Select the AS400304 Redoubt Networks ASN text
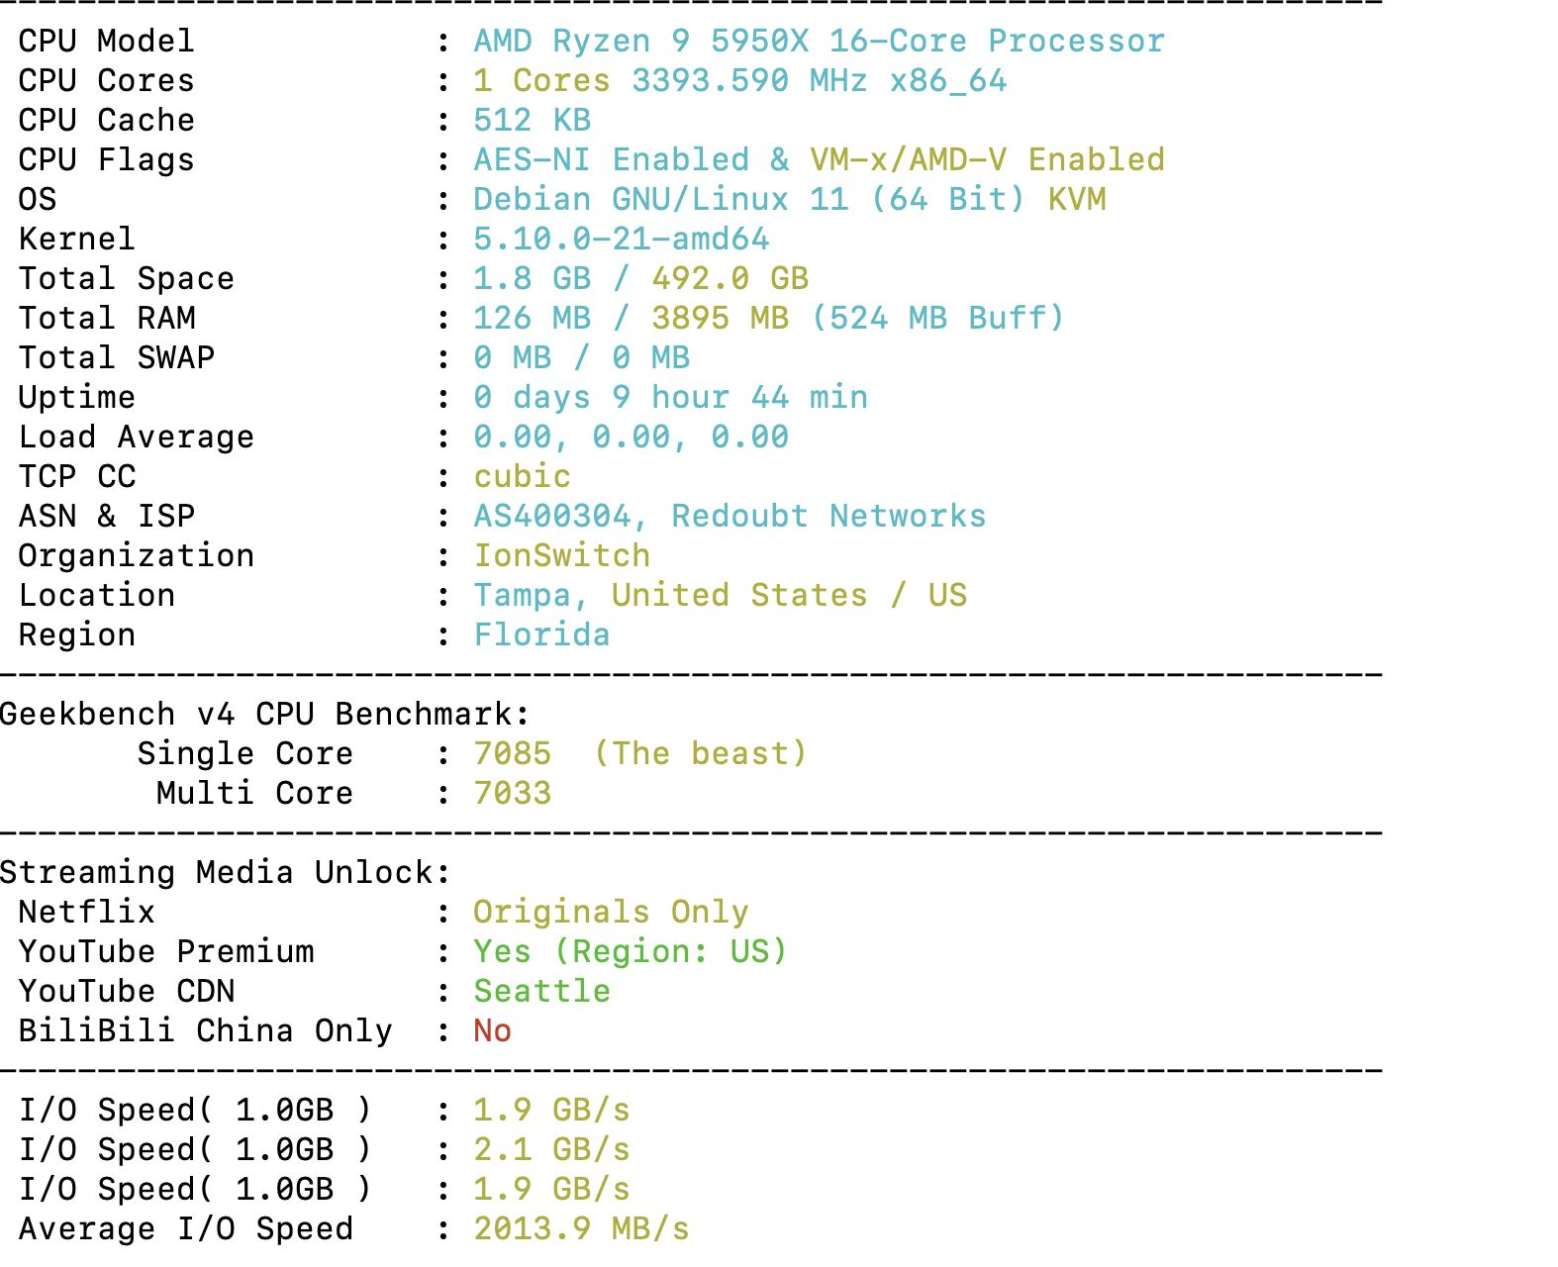 (x=730, y=517)
